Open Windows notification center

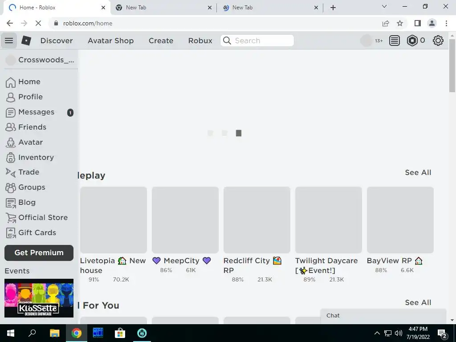[x=442, y=333]
